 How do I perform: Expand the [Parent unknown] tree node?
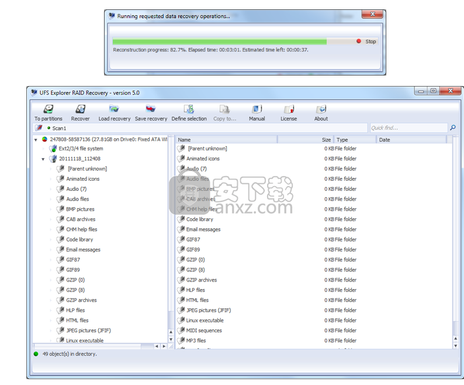point(51,169)
